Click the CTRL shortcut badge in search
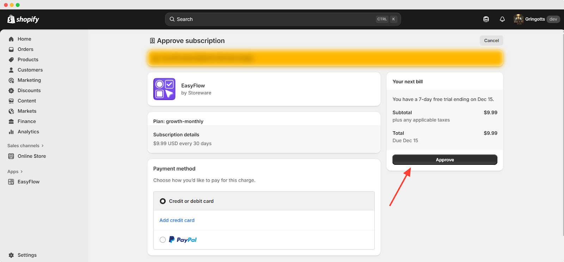 click(x=382, y=19)
